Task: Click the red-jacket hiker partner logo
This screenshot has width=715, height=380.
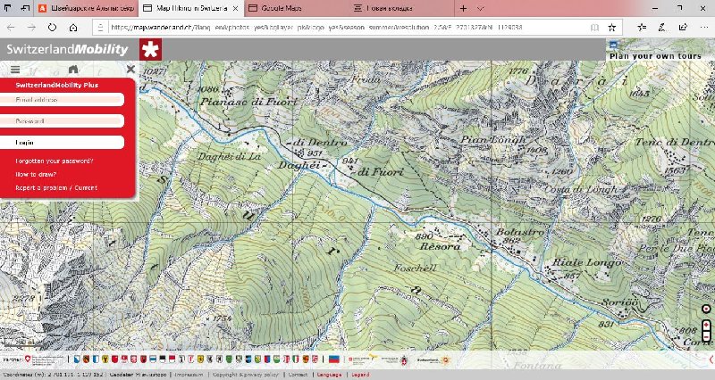Action: 404,360
